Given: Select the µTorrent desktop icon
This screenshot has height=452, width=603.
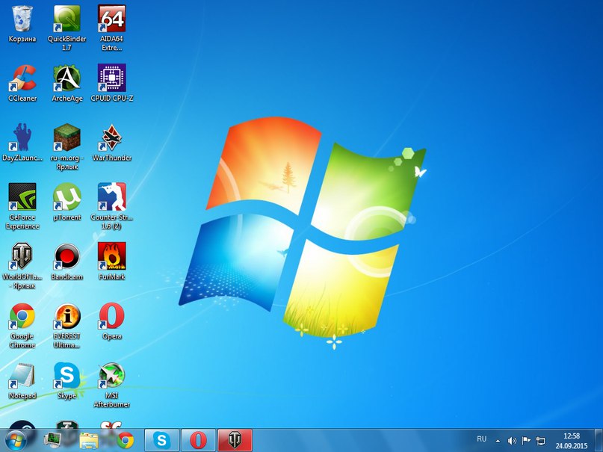Looking at the screenshot, I should [67, 198].
